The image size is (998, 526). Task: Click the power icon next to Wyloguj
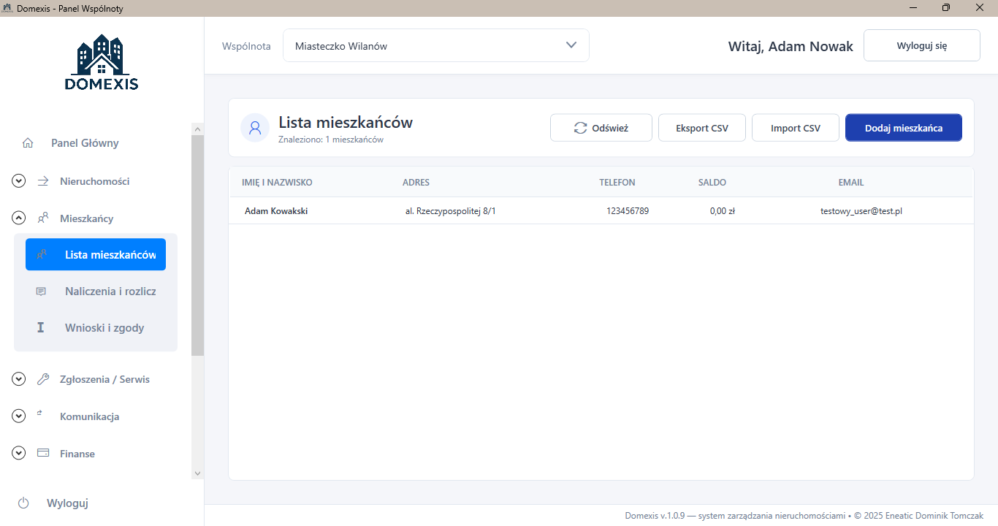click(x=23, y=503)
